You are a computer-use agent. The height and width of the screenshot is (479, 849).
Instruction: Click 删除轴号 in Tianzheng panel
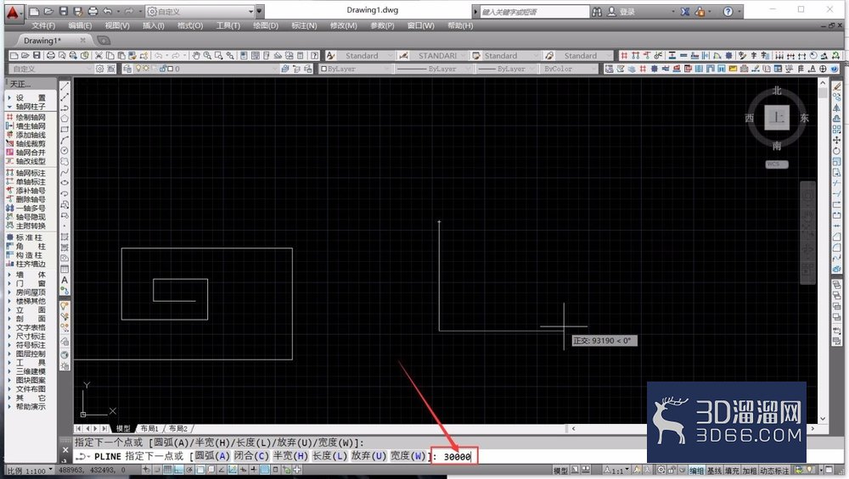[31, 199]
